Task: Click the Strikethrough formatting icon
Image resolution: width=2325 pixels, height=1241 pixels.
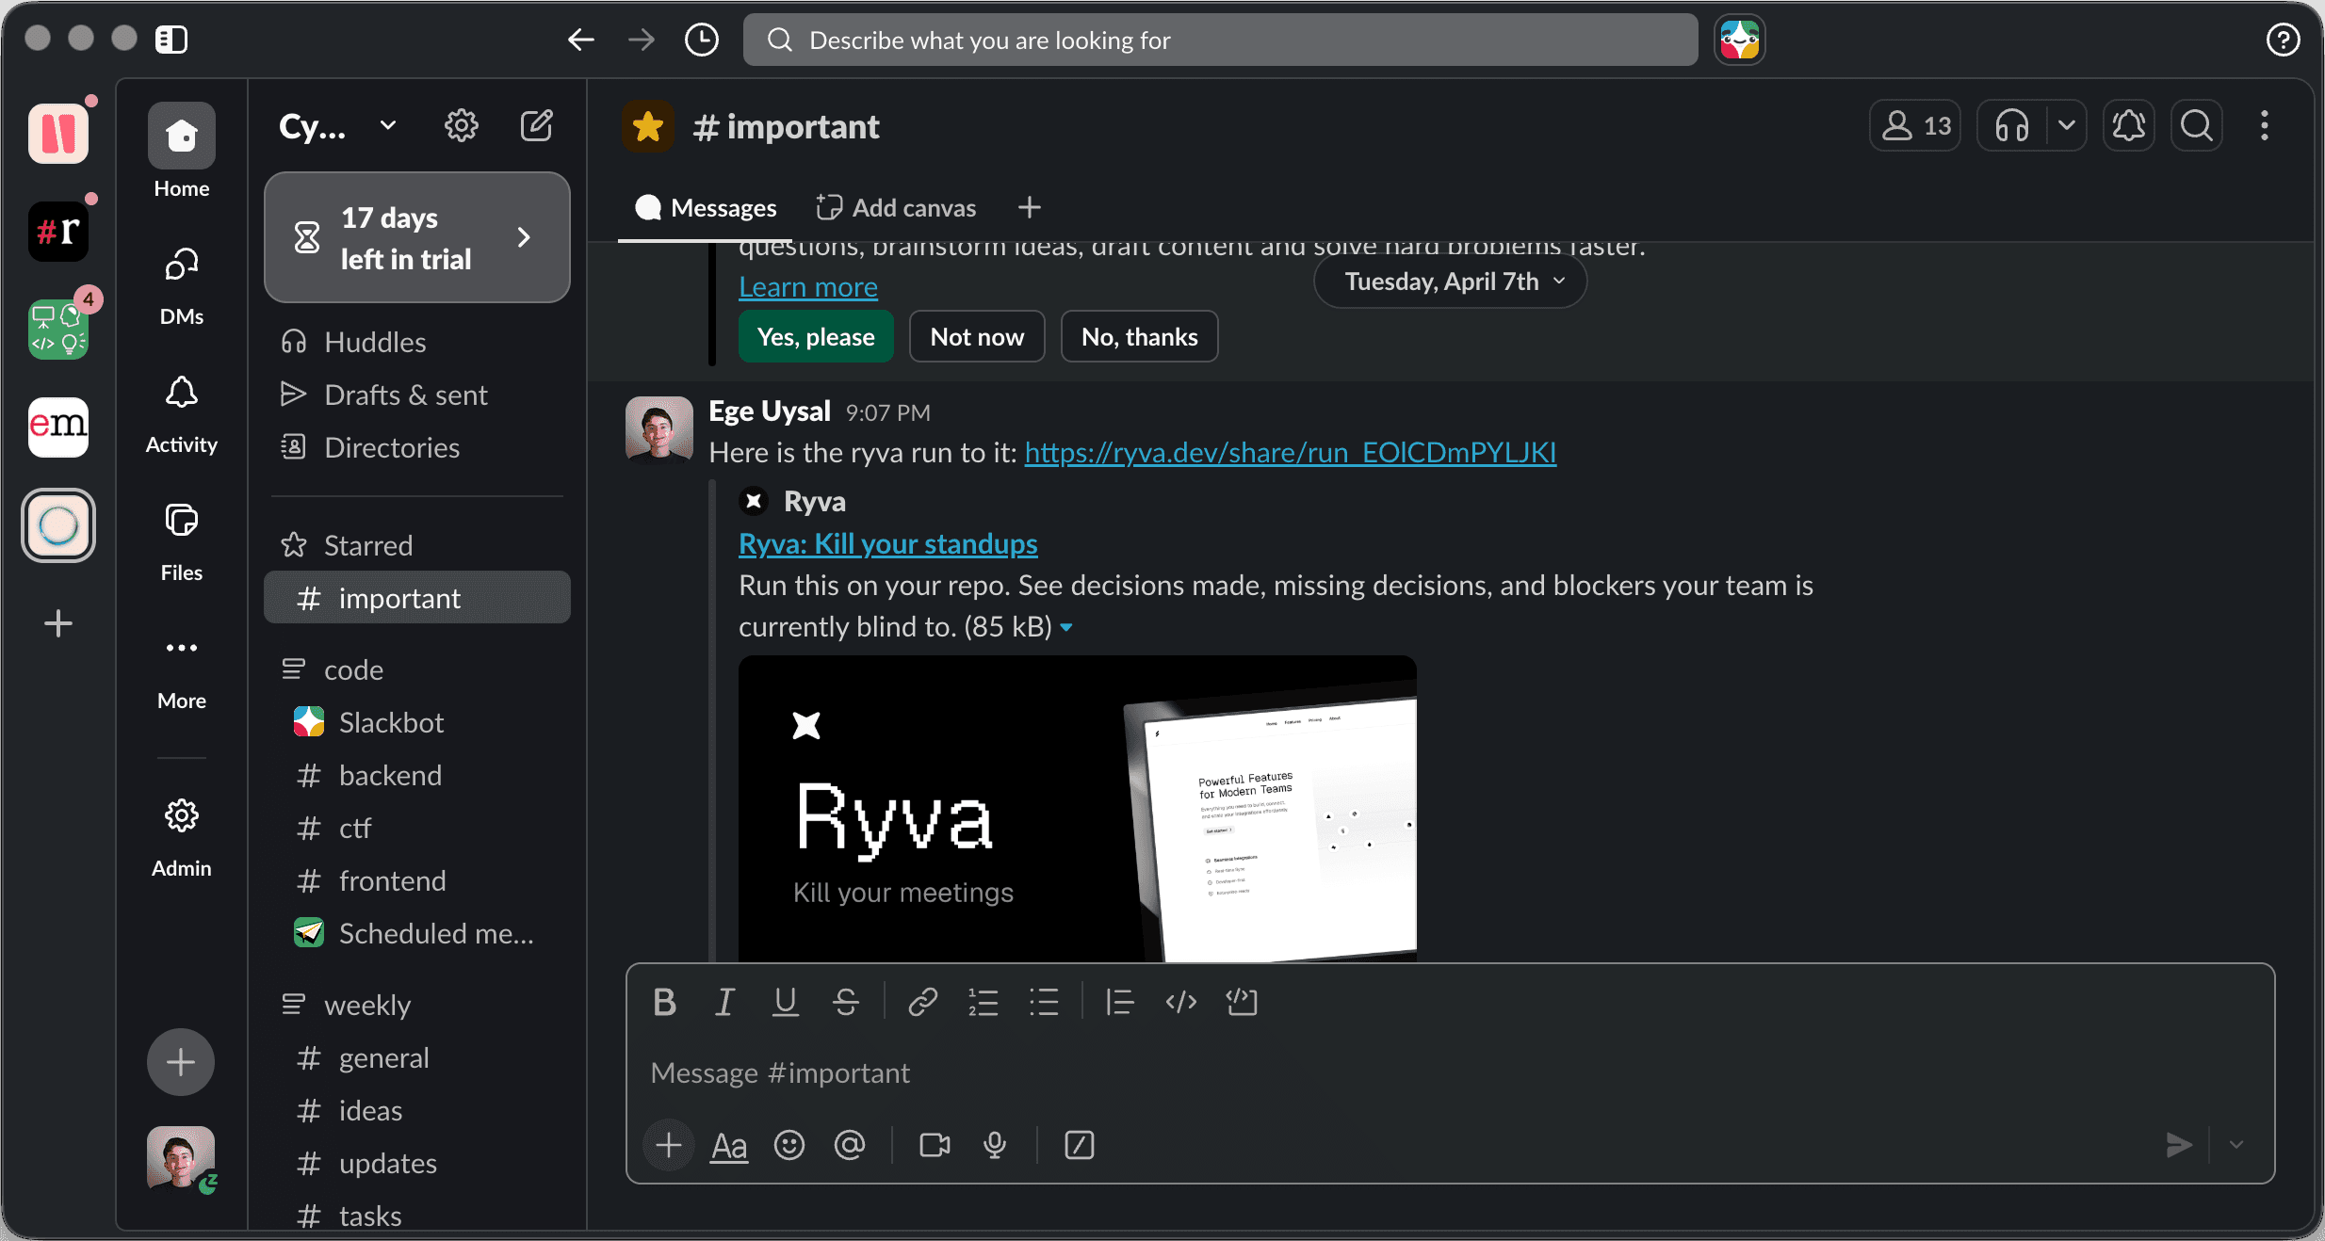Action: pos(845,1002)
